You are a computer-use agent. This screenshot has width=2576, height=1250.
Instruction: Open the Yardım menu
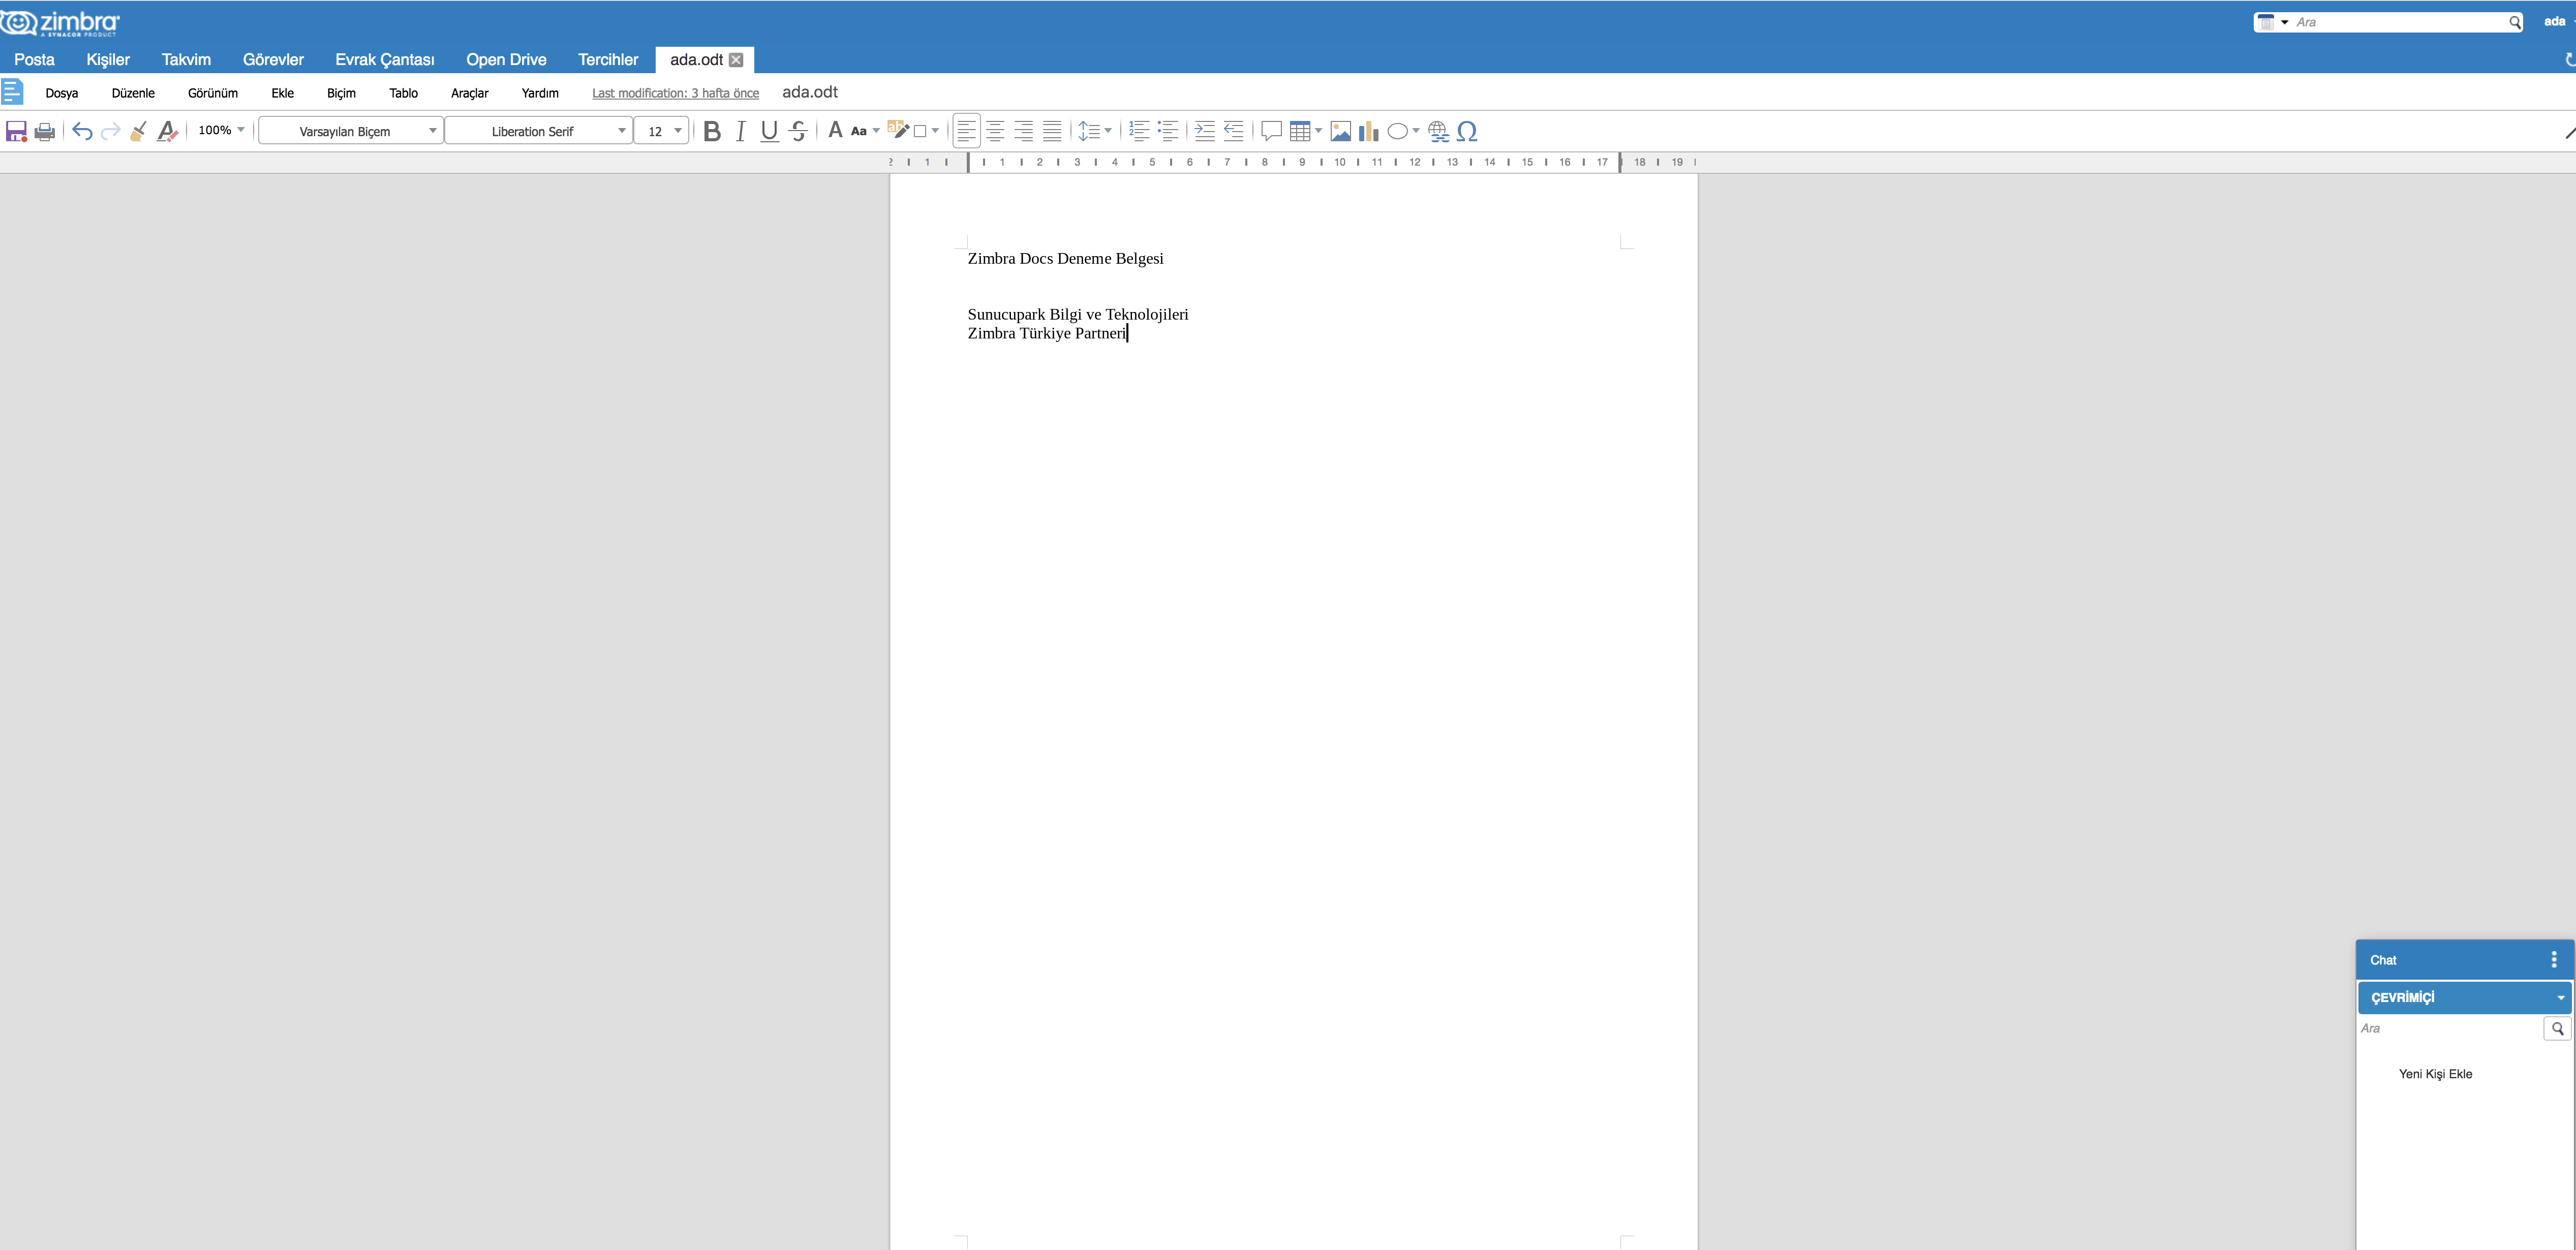[x=540, y=93]
